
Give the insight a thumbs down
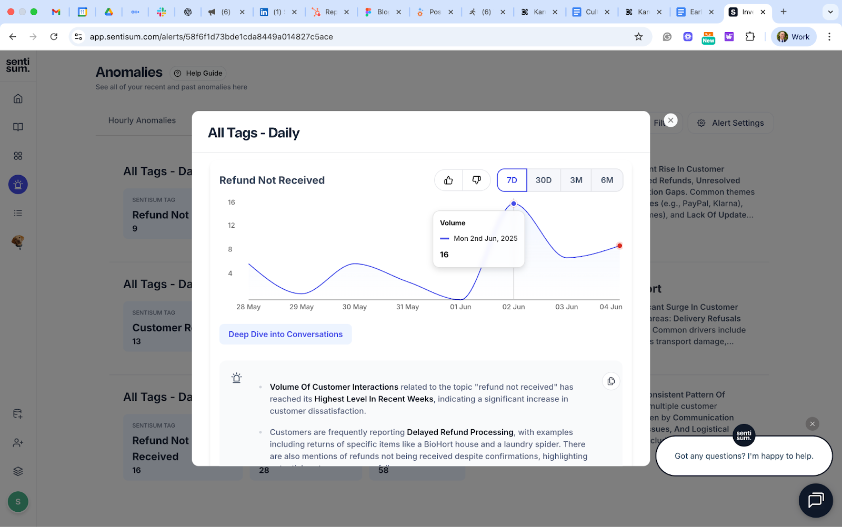tap(476, 180)
